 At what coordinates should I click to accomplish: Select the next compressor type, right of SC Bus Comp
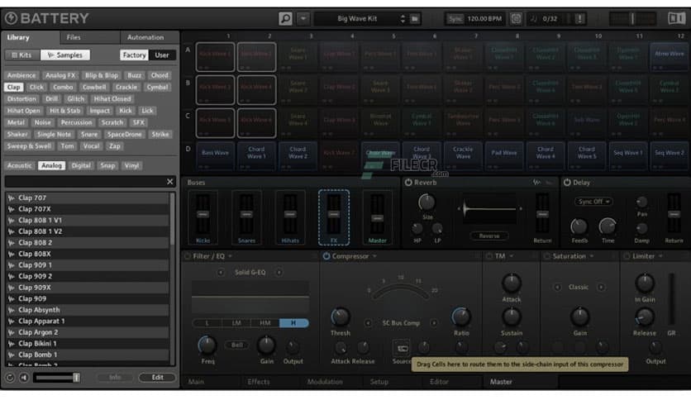[434, 323]
